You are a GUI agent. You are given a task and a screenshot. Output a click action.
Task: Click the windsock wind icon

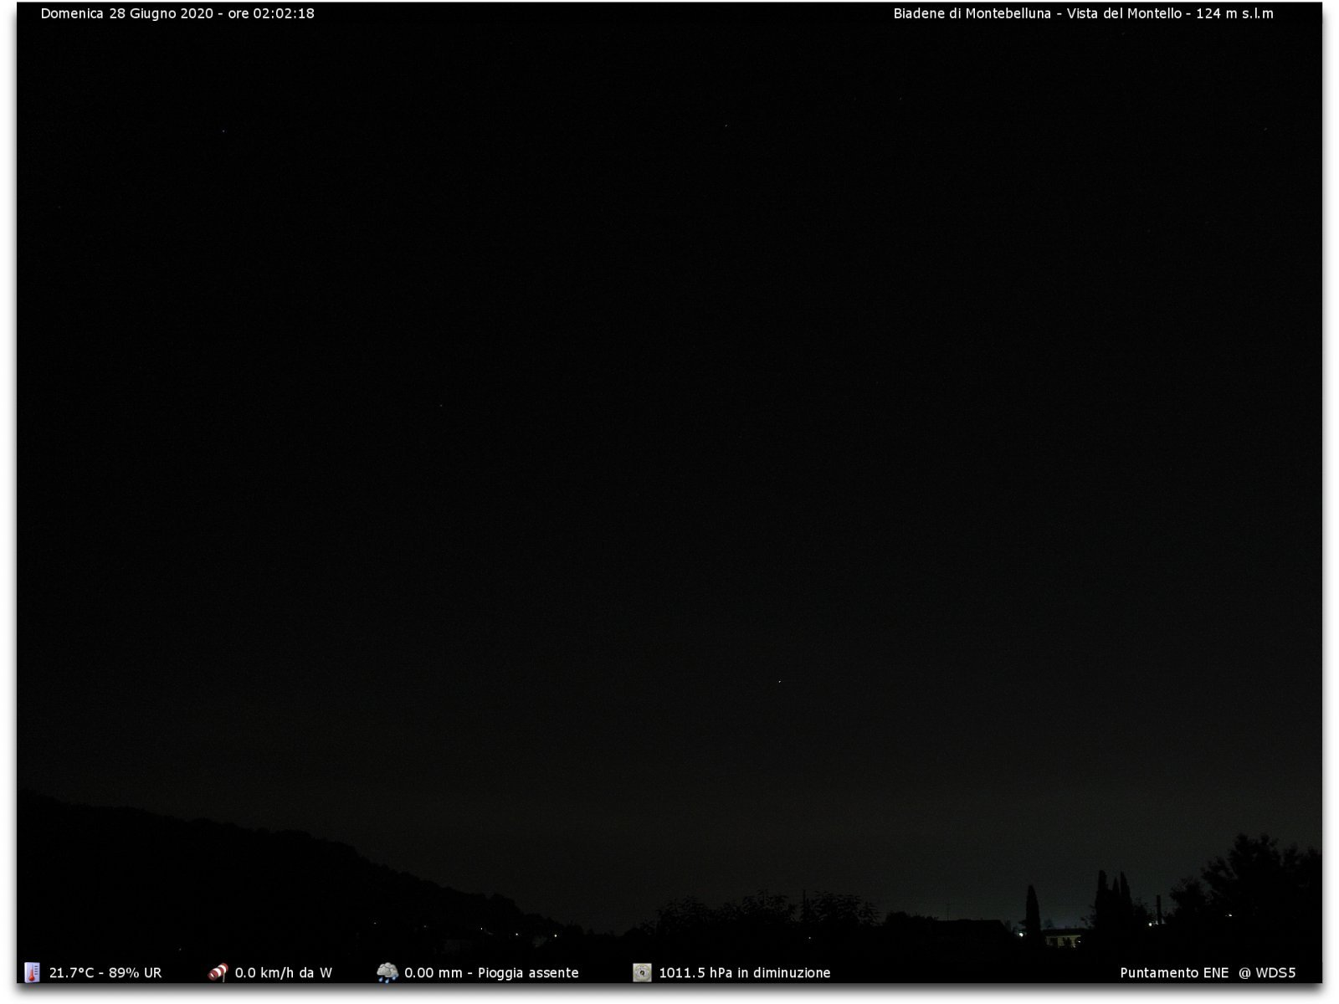coord(218,972)
